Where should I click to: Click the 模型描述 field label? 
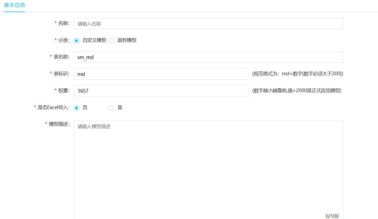point(59,124)
